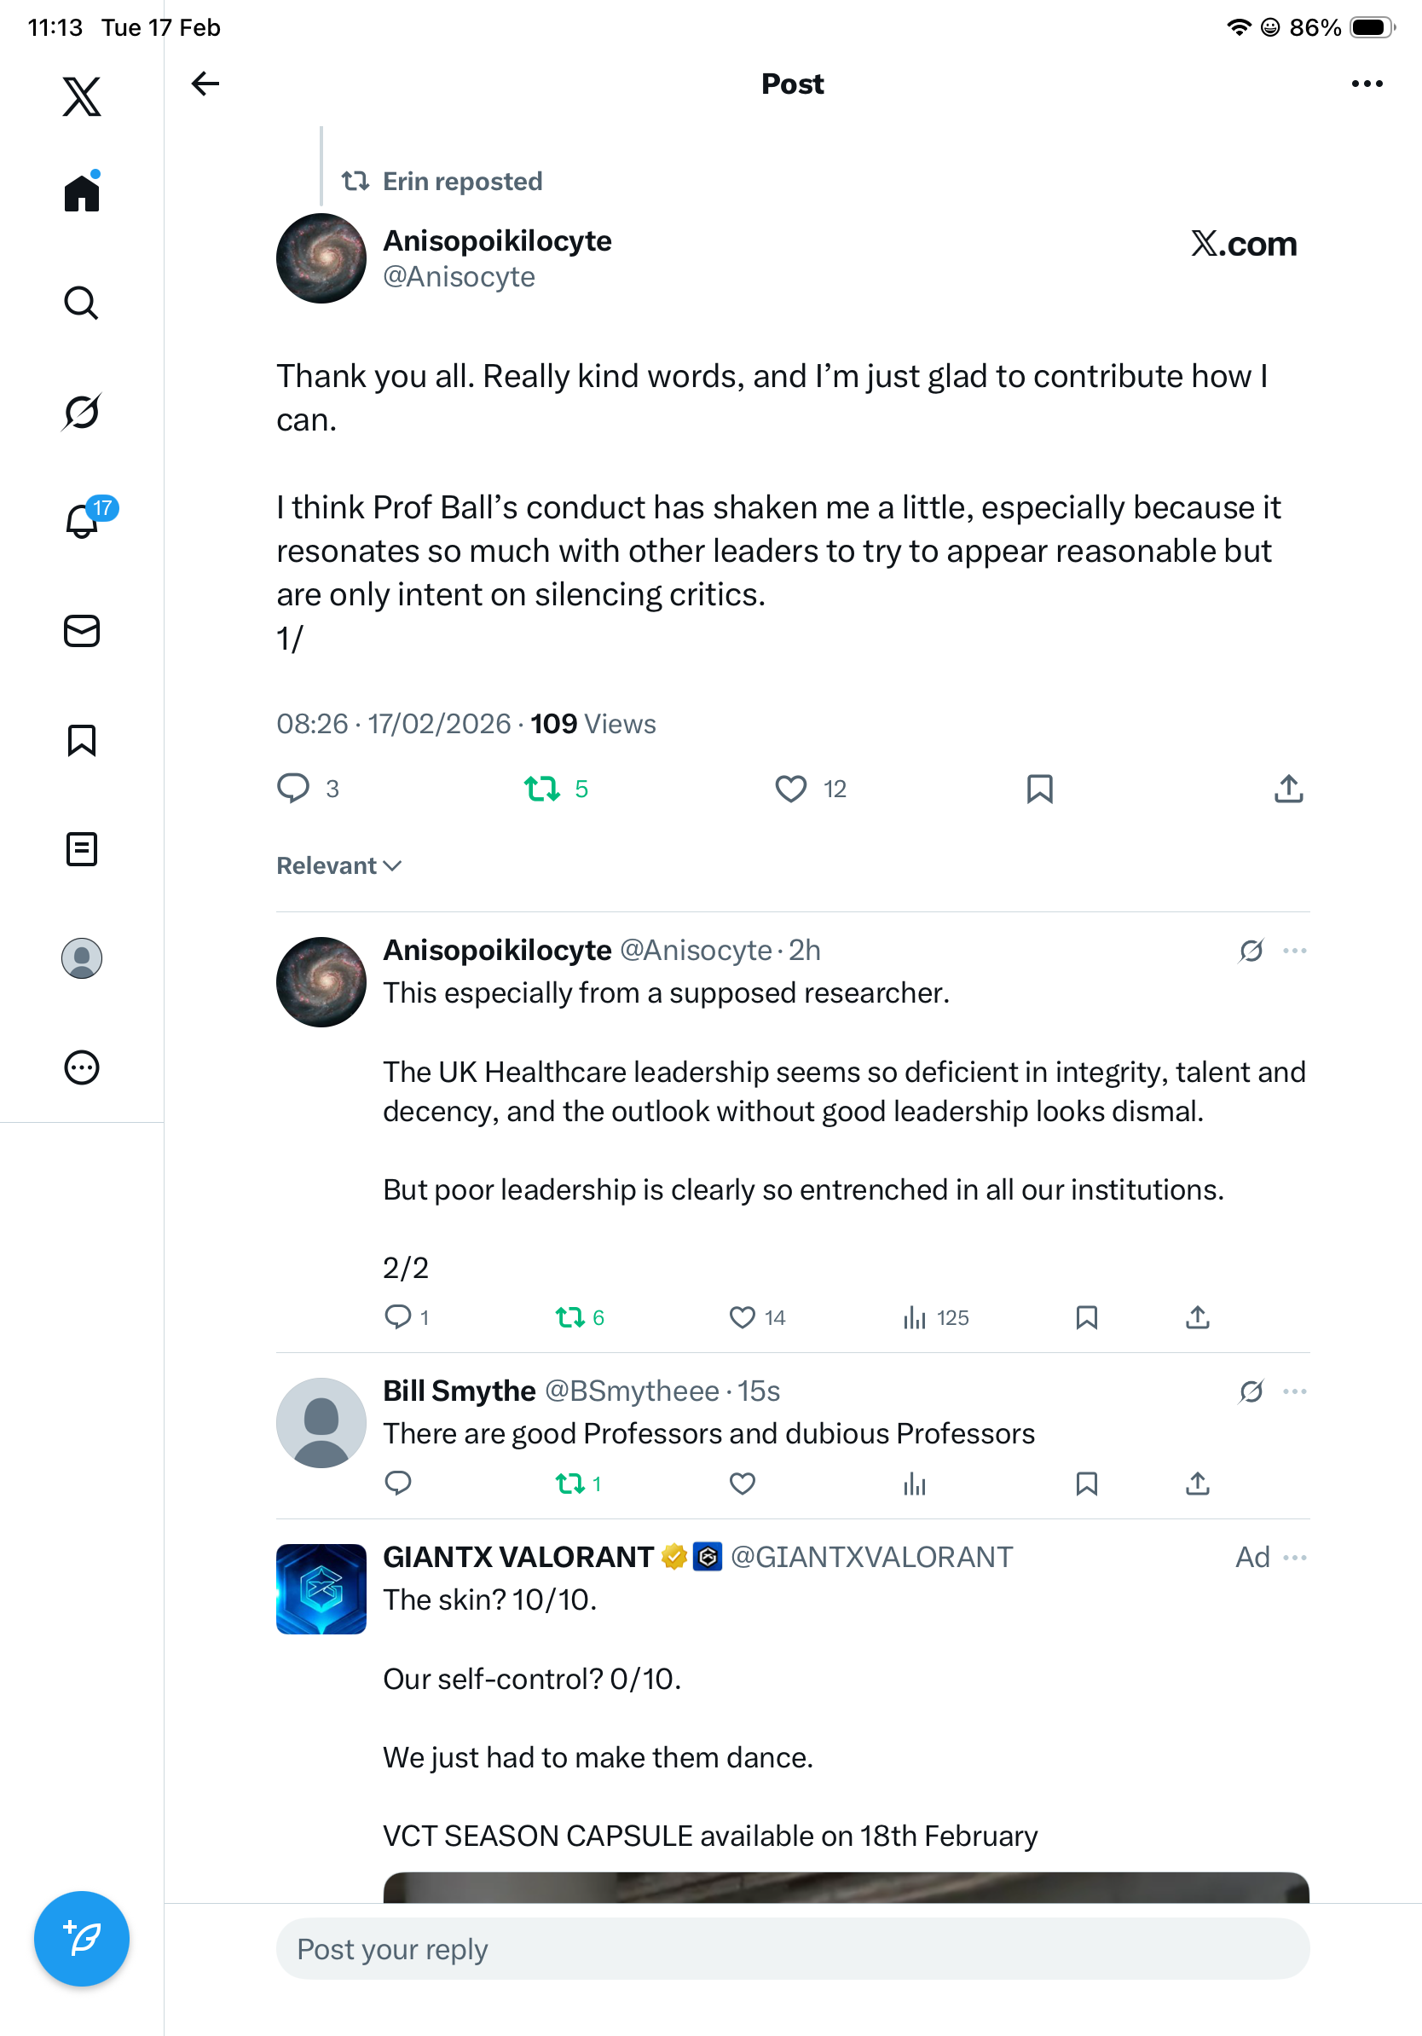Open the Search icon in sidebar
1422x2036 pixels.
coord(82,304)
